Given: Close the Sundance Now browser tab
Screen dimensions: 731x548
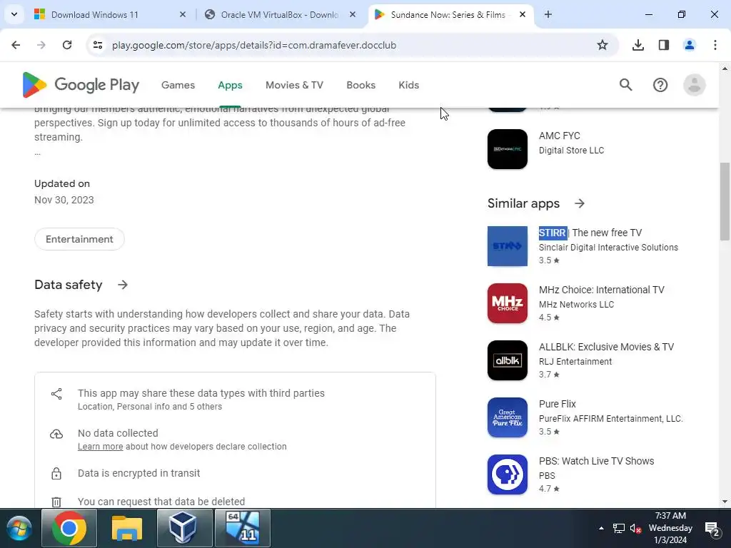Looking at the screenshot, I should 523,14.
